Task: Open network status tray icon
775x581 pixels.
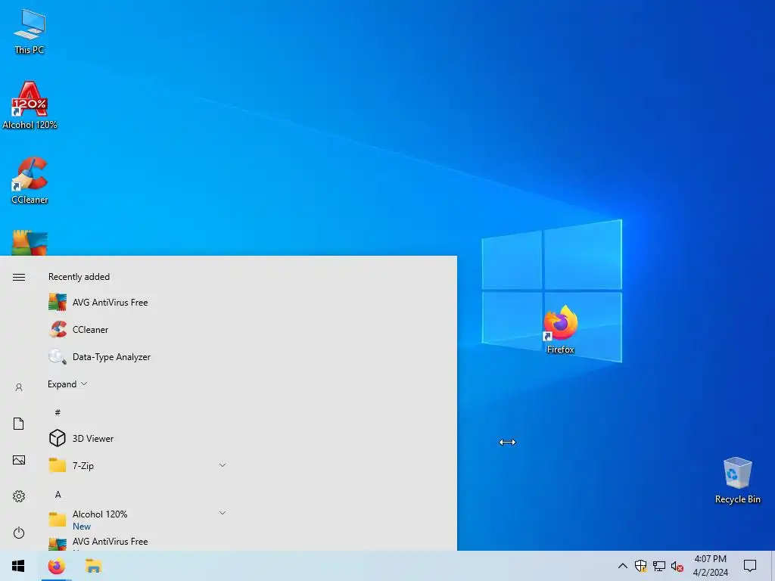Action: point(659,566)
